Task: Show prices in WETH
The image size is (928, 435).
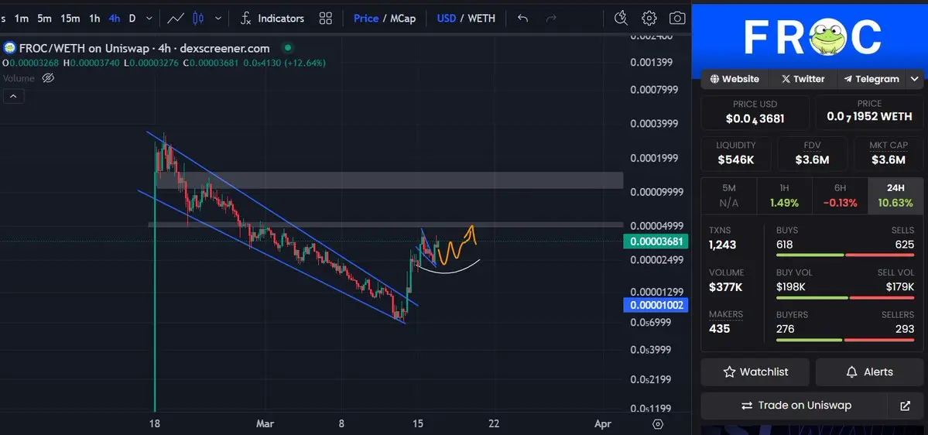Action: point(481,19)
